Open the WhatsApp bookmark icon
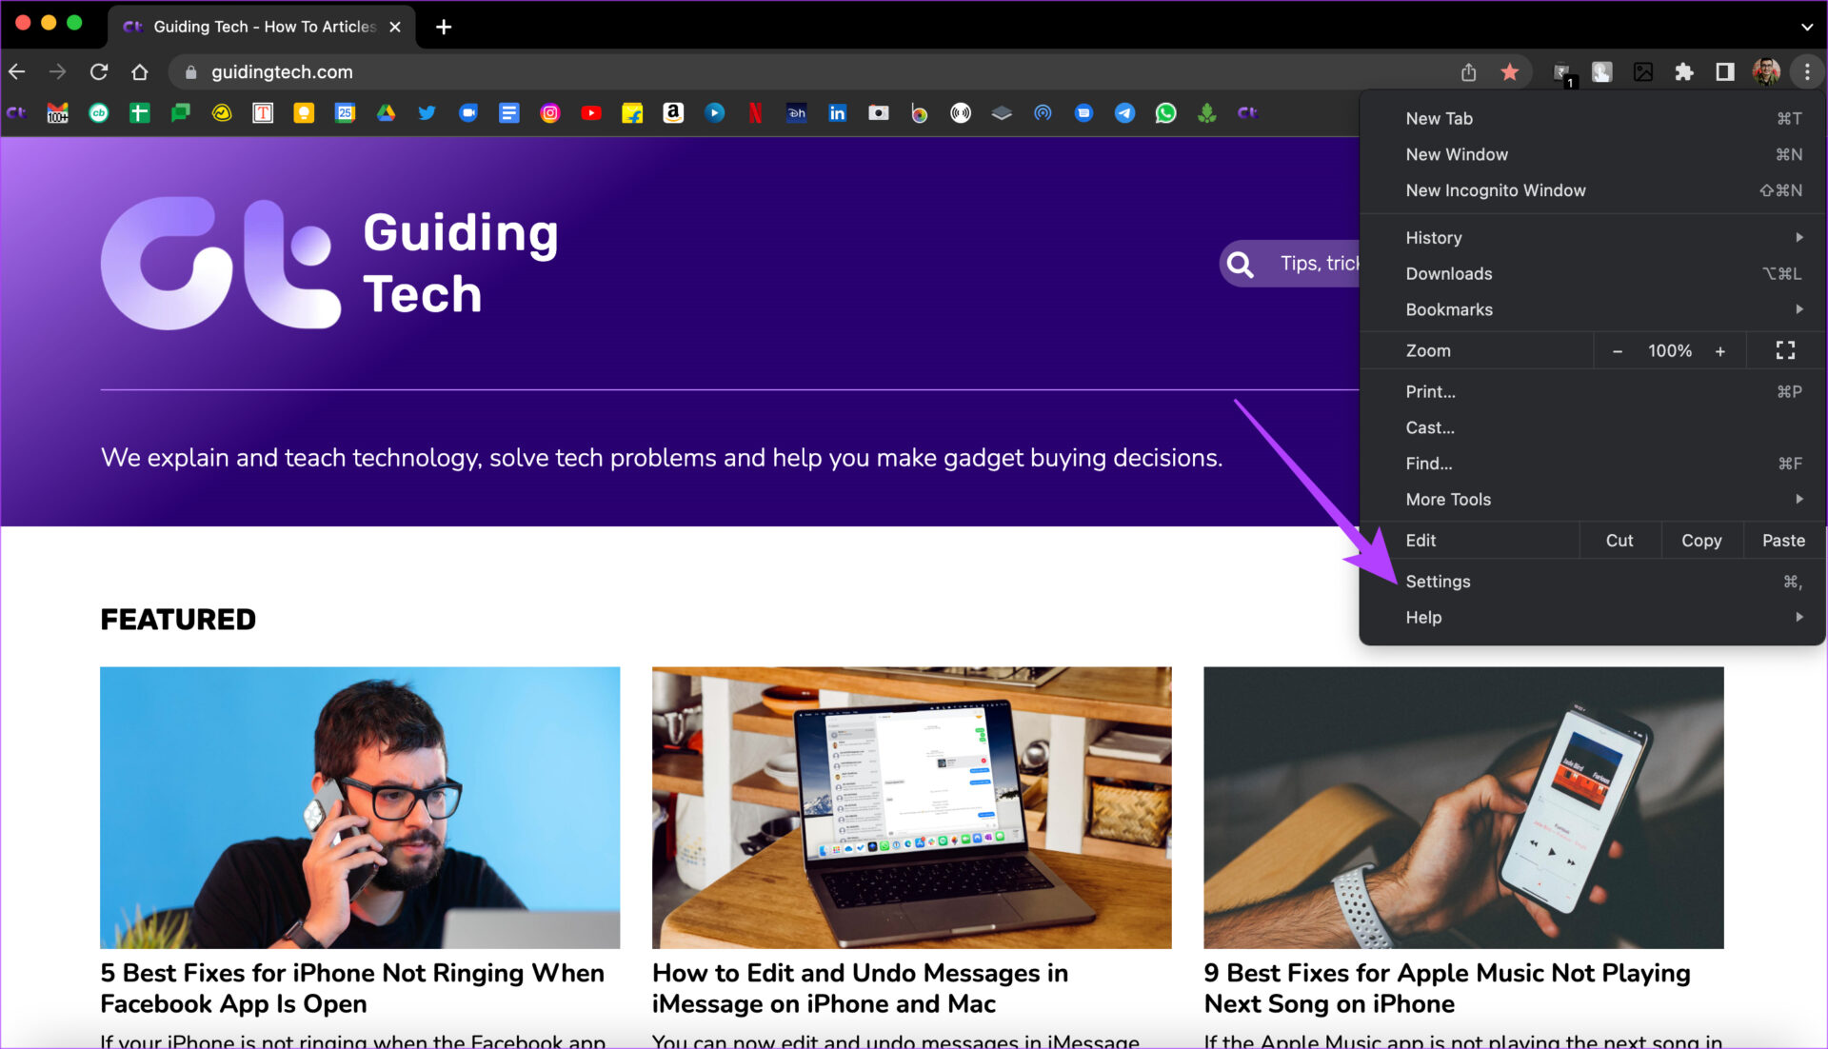The height and width of the screenshot is (1049, 1828). pyautogui.click(x=1165, y=113)
